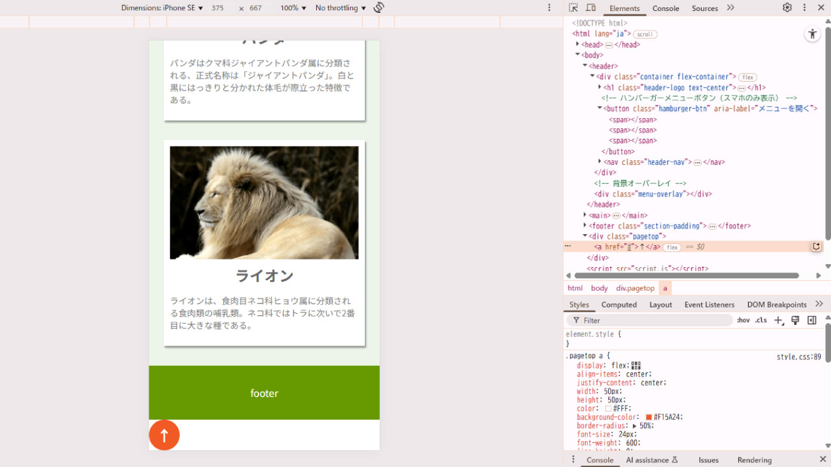Open drawer three-dot menu at bottom
Viewport: 831px width, 467px height.
point(573,459)
